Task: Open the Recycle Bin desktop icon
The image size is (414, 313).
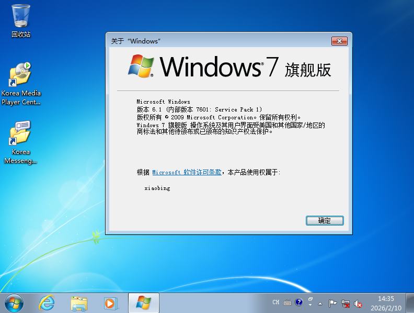Action: (x=21, y=21)
